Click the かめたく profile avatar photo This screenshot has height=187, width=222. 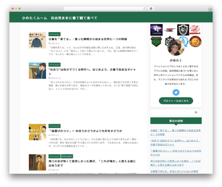point(176,48)
